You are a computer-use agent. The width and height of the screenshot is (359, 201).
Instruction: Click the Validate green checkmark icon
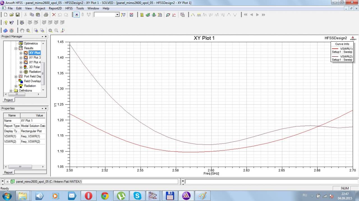[148, 15]
